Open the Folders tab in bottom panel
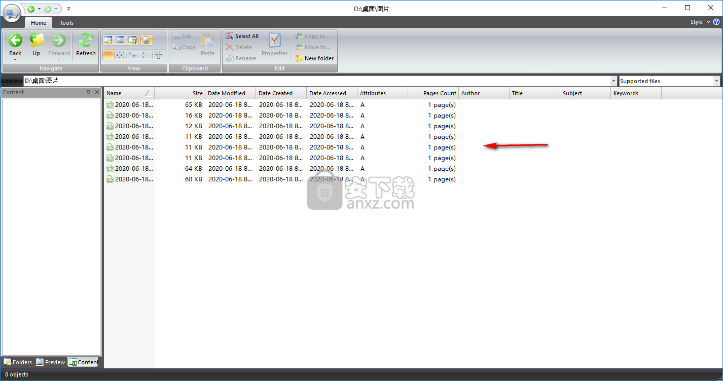The width and height of the screenshot is (723, 381). click(18, 362)
